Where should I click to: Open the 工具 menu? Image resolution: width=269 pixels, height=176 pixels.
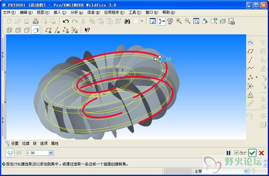pos(135,12)
